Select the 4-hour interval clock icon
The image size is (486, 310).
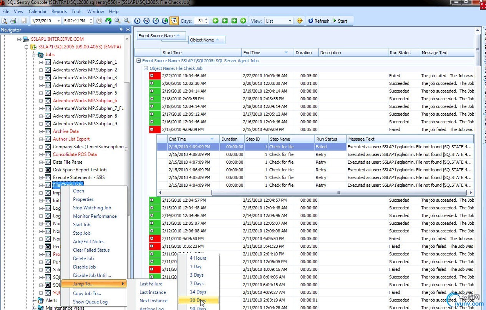click(x=165, y=21)
